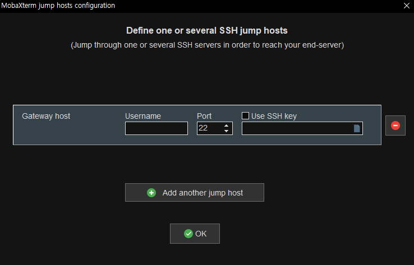Add another jump host
The width and height of the screenshot is (414, 265).
[195, 193]
